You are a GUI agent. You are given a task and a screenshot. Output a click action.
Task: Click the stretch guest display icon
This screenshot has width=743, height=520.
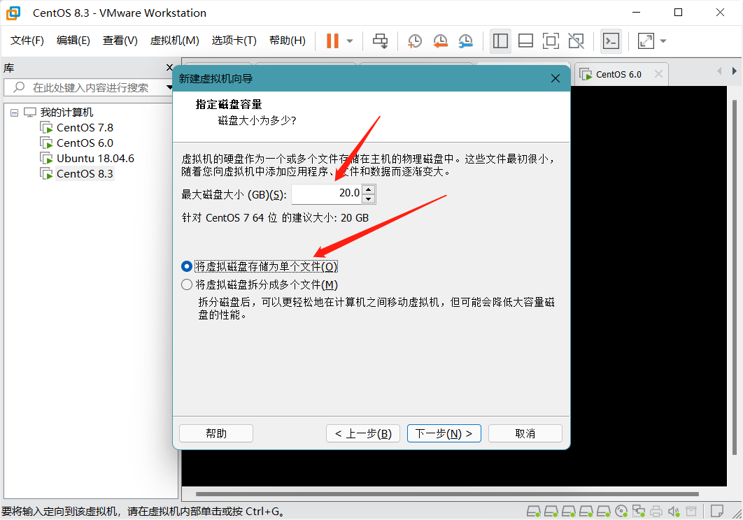(646, 41)
